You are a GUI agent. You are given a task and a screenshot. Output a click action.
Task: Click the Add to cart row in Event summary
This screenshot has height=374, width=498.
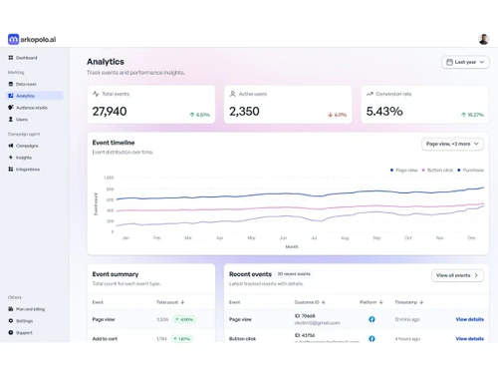pyautogui.click(x=151, y=336)
